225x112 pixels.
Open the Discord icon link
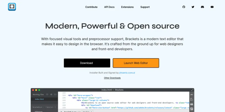point(202,7)
